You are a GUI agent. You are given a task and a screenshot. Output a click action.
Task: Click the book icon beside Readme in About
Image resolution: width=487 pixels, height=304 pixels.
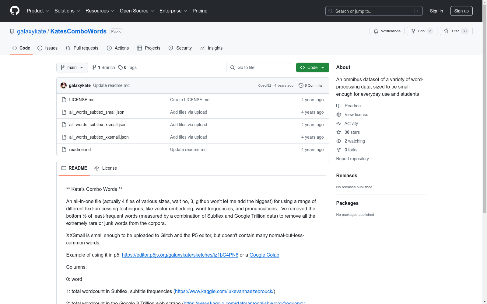click(x=339, y=106)
